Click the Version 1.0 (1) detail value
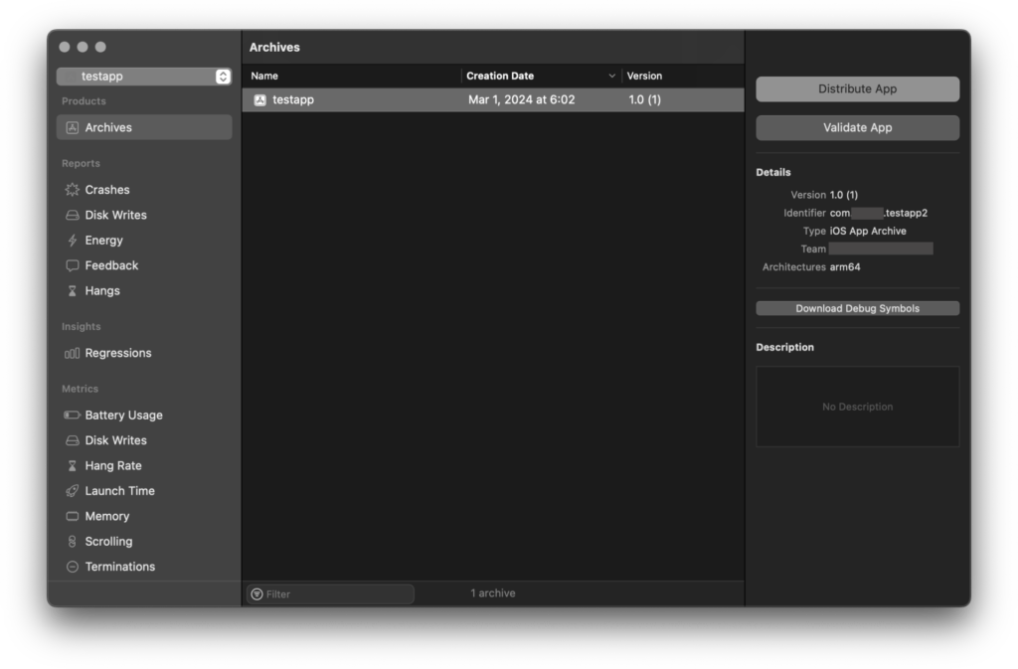 [843, 195]
